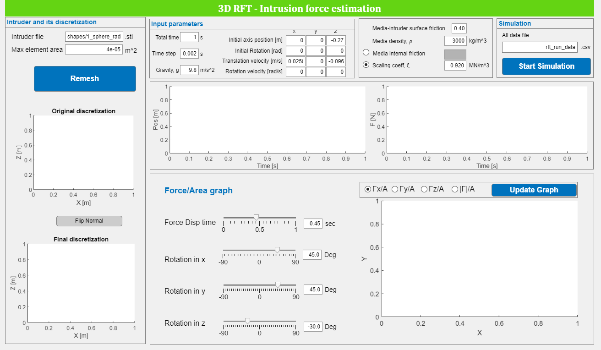
Task: Click the Max element area field
Action: click(94, 49)
